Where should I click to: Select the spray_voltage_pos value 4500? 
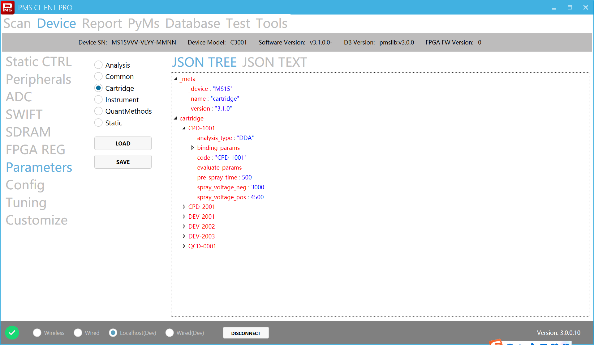[257, 197]
